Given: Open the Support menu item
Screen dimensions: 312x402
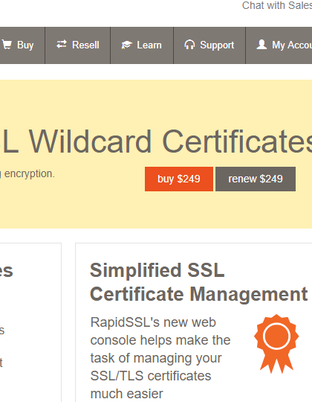Looking at the screenshot, I should pyautogui.click(x=209, y=45).
